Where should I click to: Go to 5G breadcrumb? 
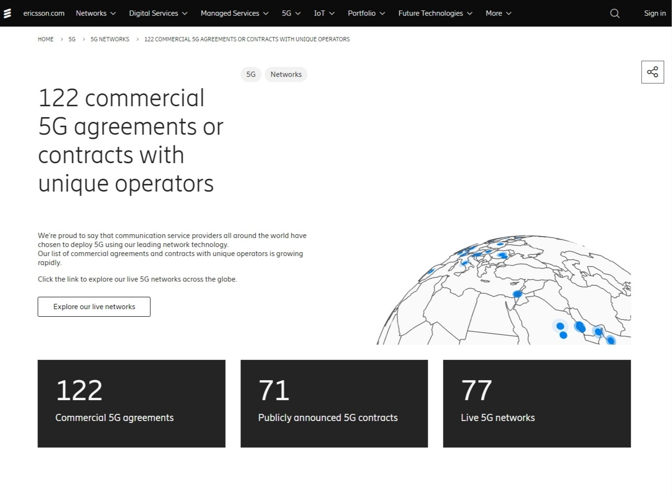72,39
